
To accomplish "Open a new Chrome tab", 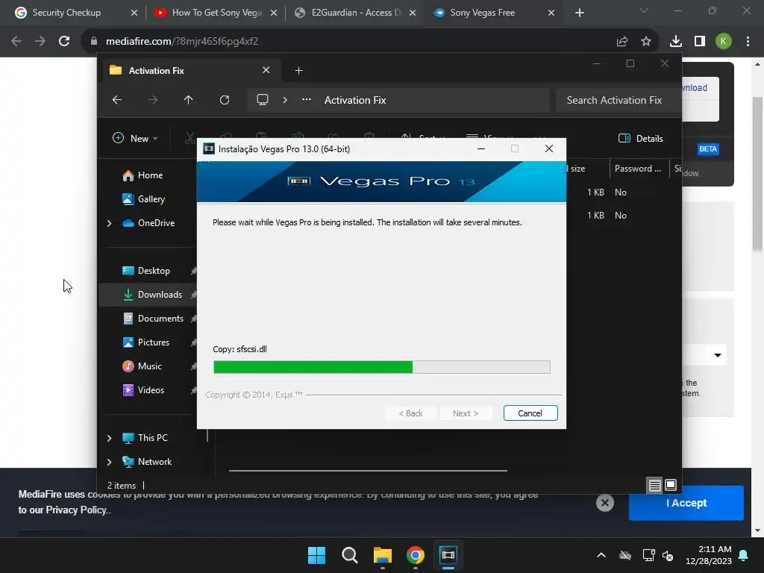I will pos(579,13).
